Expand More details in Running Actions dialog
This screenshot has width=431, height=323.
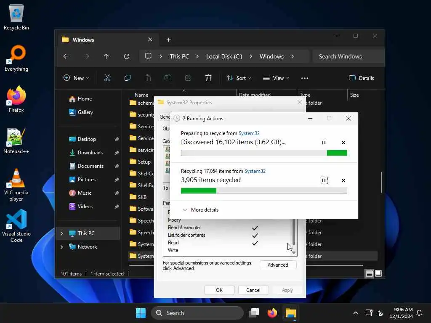(200, 210)
